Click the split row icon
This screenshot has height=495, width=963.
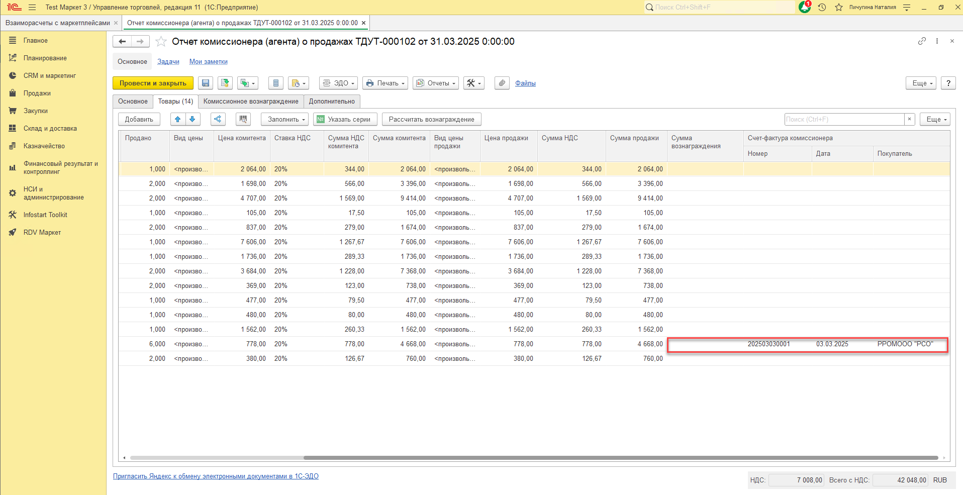(218, 119)
